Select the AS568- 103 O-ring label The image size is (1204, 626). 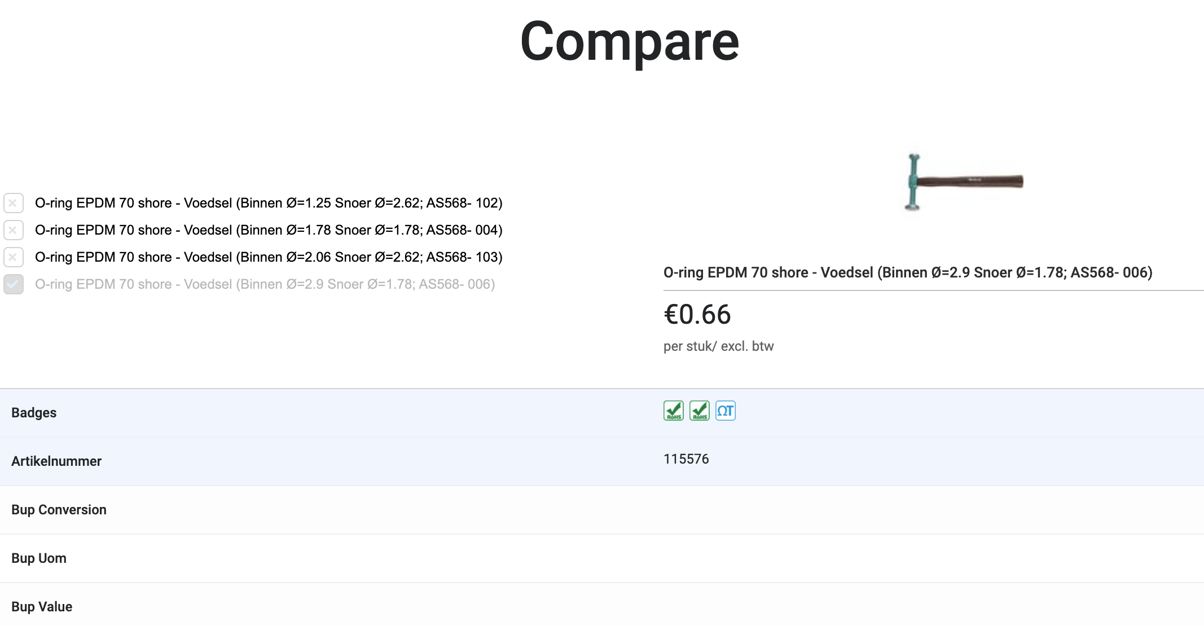point(269,257)
